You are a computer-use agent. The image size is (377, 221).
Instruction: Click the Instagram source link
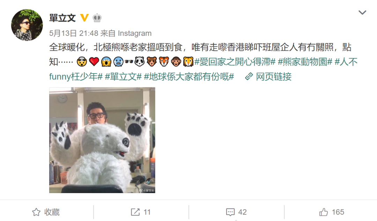135,33
